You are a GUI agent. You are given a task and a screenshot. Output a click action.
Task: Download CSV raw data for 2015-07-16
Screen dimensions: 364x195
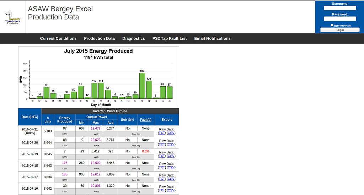click(x=171, y=190)
